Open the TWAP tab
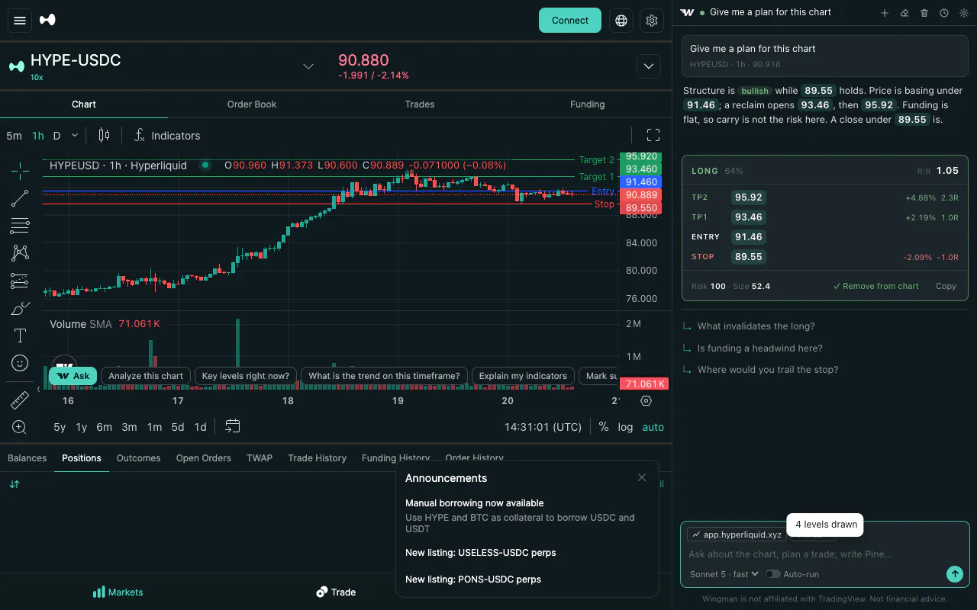Screen dimensions: 977x610 260,458
